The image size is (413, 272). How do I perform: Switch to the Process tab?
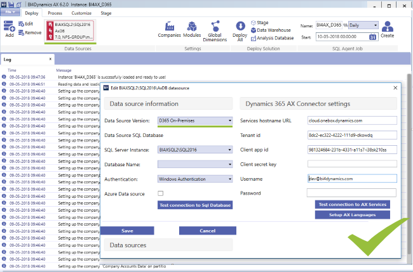pyautogui.click(x=55, y=13)
